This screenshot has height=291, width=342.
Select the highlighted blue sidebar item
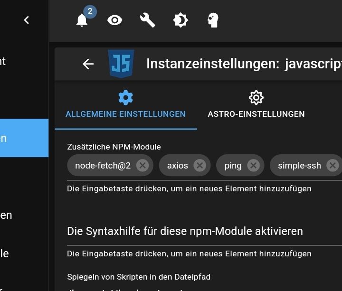[x=24, y=138]
